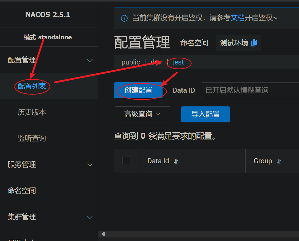Open the 文档 link in the notice
Screen dimensions: 299x241
(x=237, y=18)
